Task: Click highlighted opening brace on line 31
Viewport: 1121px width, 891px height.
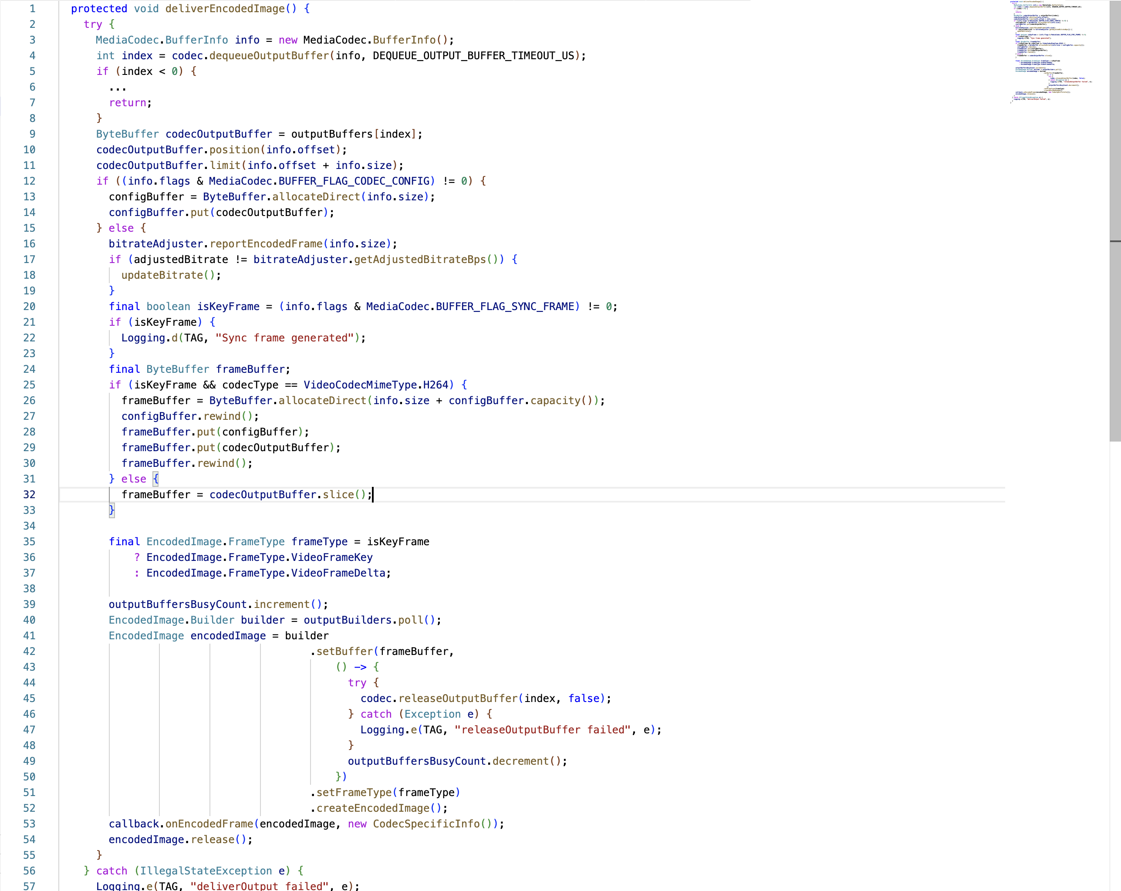Action: pos(155,479)
